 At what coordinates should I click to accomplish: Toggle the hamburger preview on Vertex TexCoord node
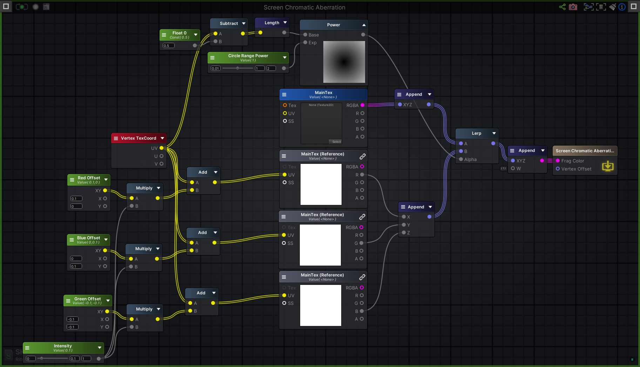point(116,138)
